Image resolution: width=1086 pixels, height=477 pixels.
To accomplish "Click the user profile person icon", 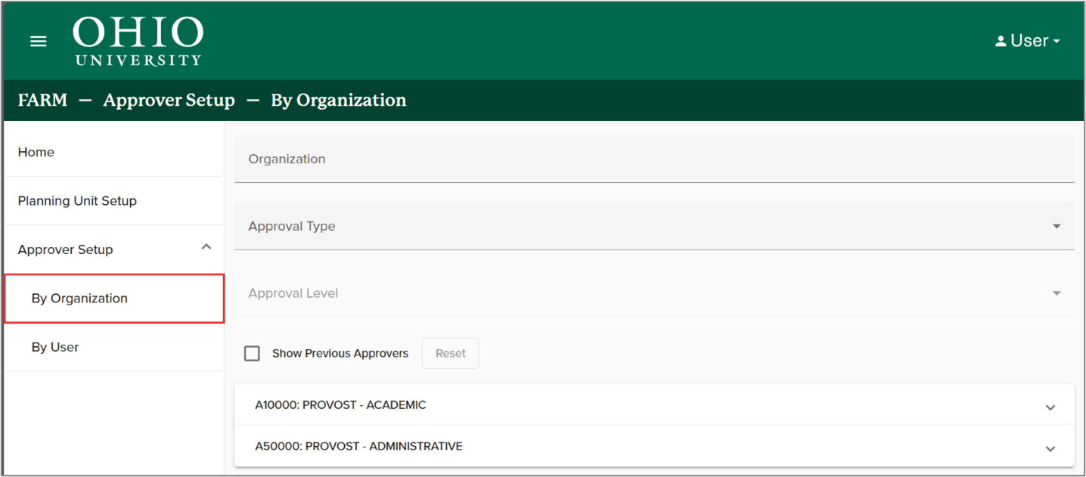I will click(x=1001, y=42).
